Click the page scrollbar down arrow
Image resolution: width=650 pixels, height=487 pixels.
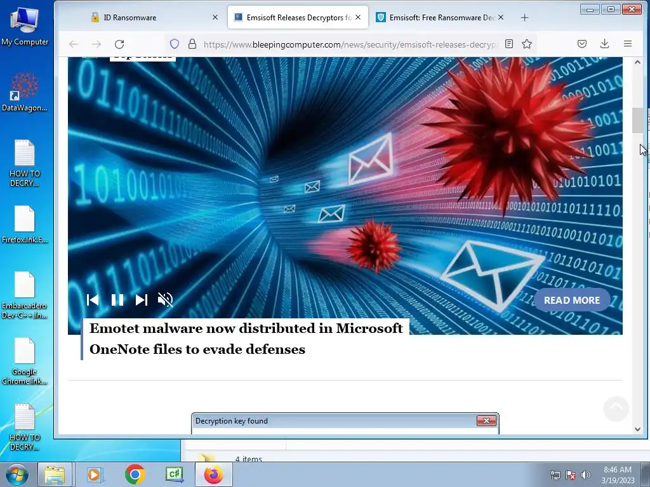[637, 429]
